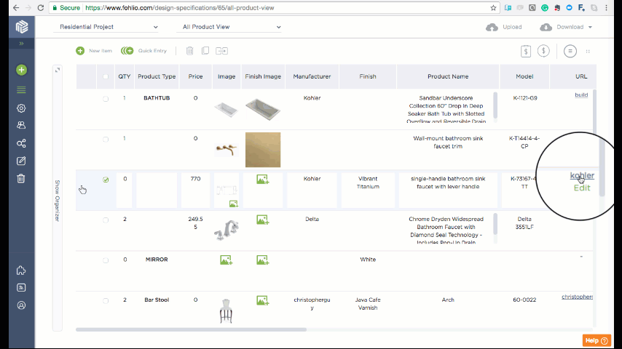Click the horizontal table scrollbar
Image resolution: width=622 pixels, height=349 pixels.
pos(191,329)
